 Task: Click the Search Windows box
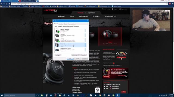click(x=20, y=95)
